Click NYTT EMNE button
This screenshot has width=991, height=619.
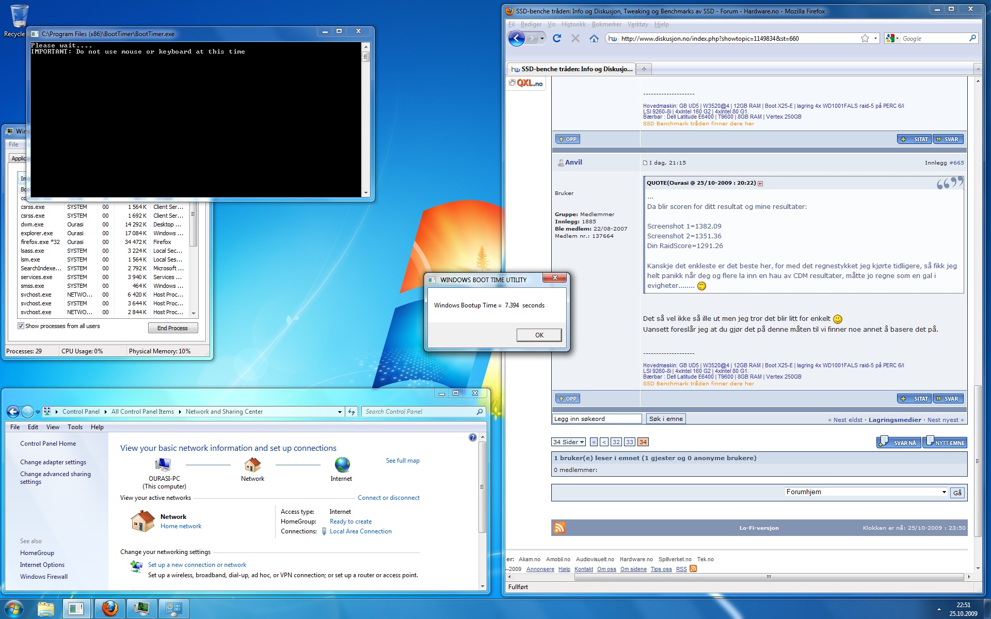point(945,442)
